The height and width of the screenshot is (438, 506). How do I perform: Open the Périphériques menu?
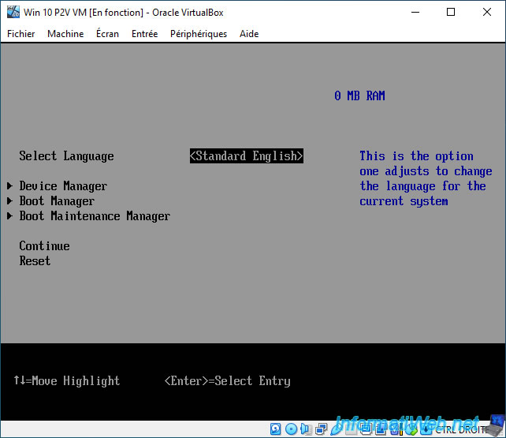click(x=199, y=34)
